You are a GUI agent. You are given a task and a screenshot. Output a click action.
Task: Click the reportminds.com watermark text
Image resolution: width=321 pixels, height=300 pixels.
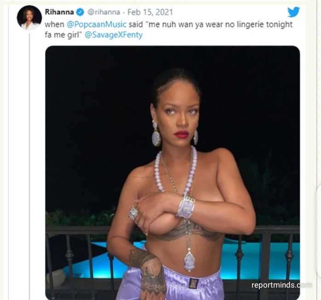tap(282, 285)
